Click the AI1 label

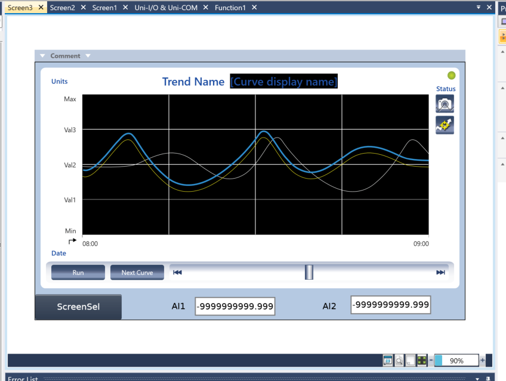pos(178,306)
